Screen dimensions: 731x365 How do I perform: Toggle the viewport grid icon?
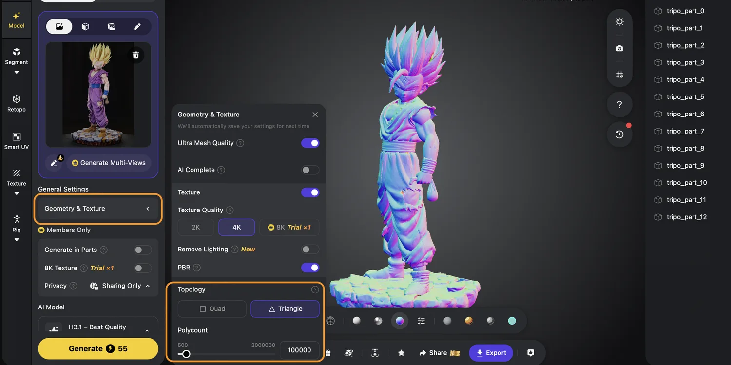(619, 75)
